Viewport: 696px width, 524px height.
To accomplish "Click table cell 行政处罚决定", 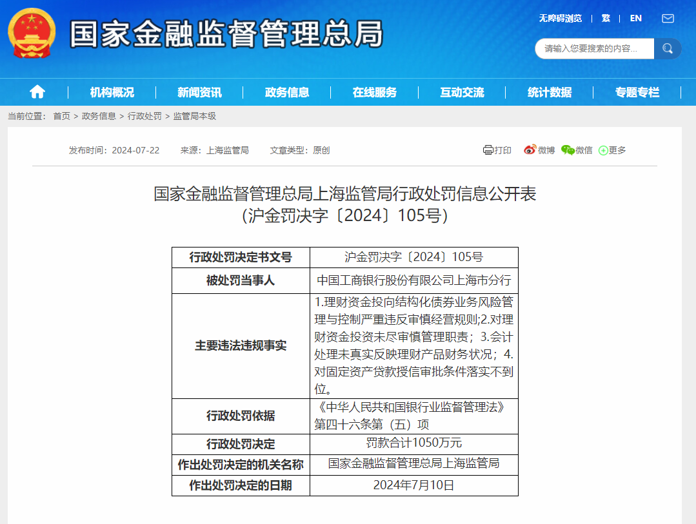I will pos(241,444).
